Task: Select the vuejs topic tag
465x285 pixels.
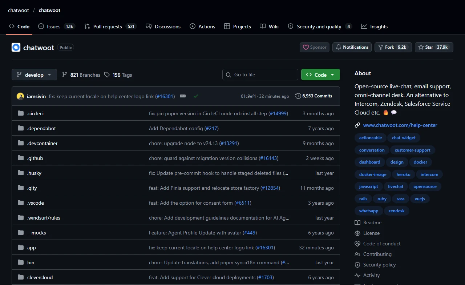Action: pos(420,199)
